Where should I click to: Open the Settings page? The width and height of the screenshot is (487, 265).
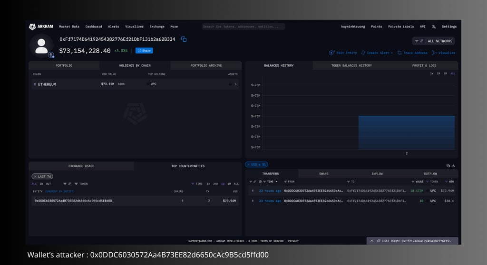449,27
